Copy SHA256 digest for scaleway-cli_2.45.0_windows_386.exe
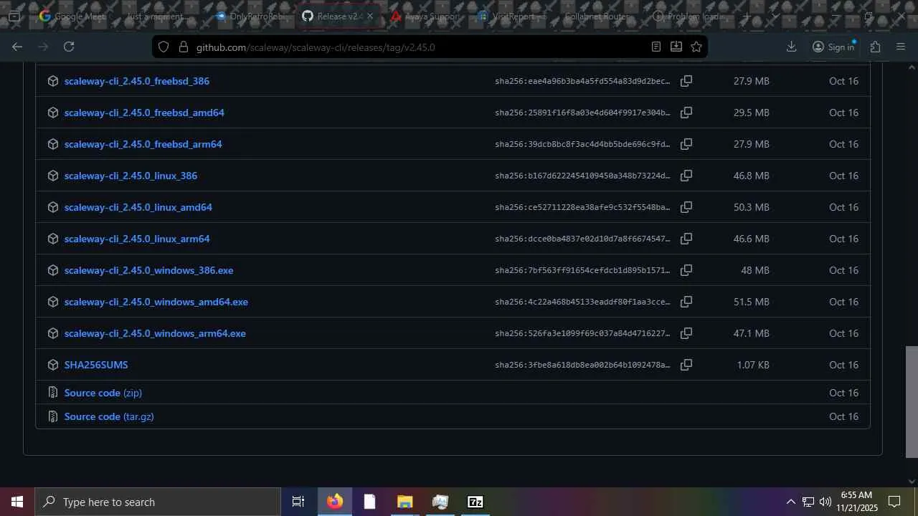This screenshot has height=516, width=918. (686, 270)
